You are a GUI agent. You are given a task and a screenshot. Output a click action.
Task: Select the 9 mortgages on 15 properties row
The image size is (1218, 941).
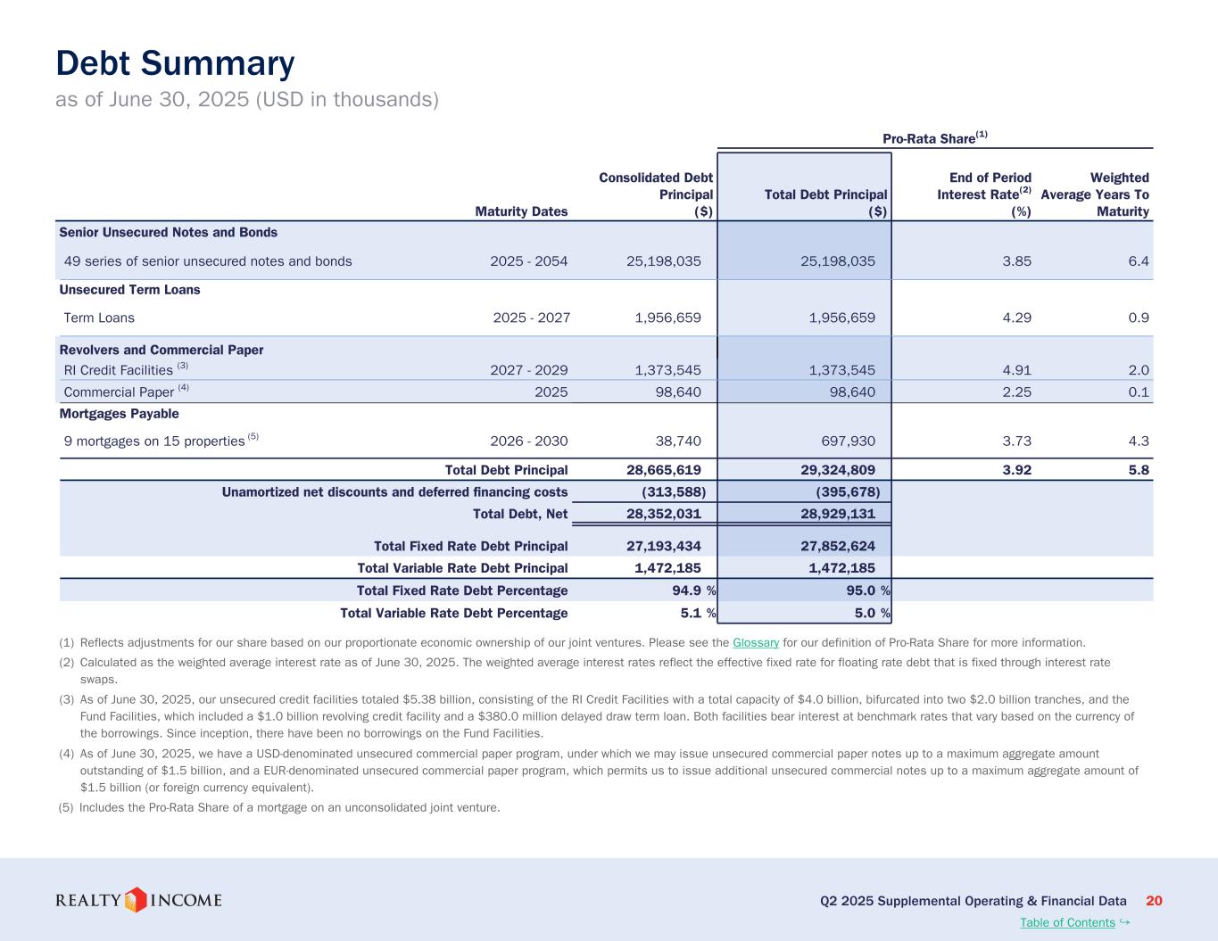coord(154,441)
